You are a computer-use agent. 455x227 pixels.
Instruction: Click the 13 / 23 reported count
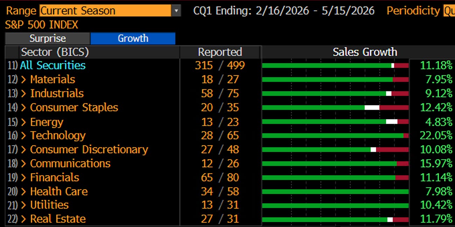[220, 122]
